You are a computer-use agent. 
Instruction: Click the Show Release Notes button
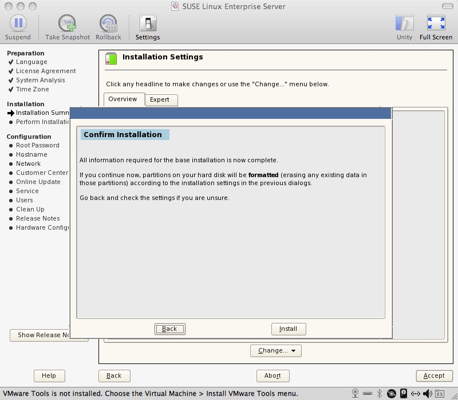(x=40, y=335)
